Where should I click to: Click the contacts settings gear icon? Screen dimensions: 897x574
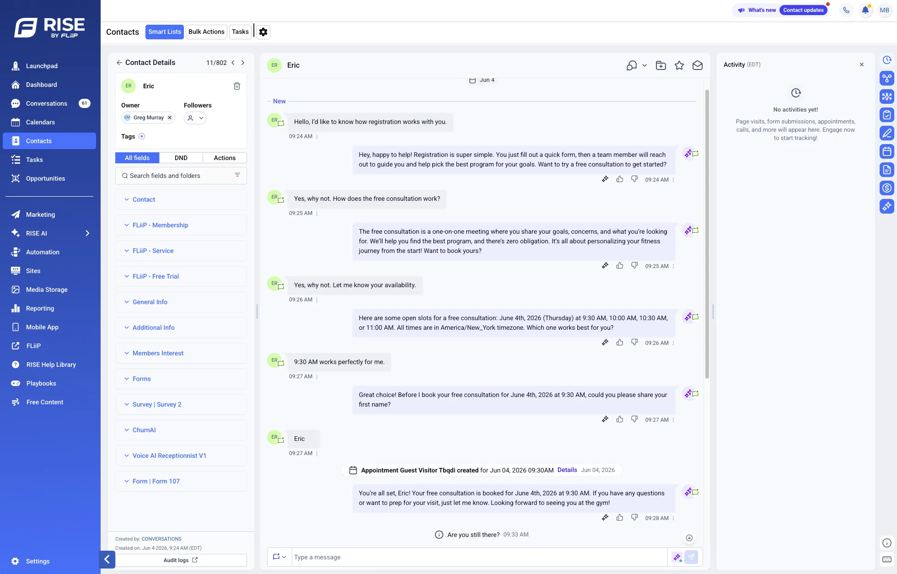tap(263, 32)
